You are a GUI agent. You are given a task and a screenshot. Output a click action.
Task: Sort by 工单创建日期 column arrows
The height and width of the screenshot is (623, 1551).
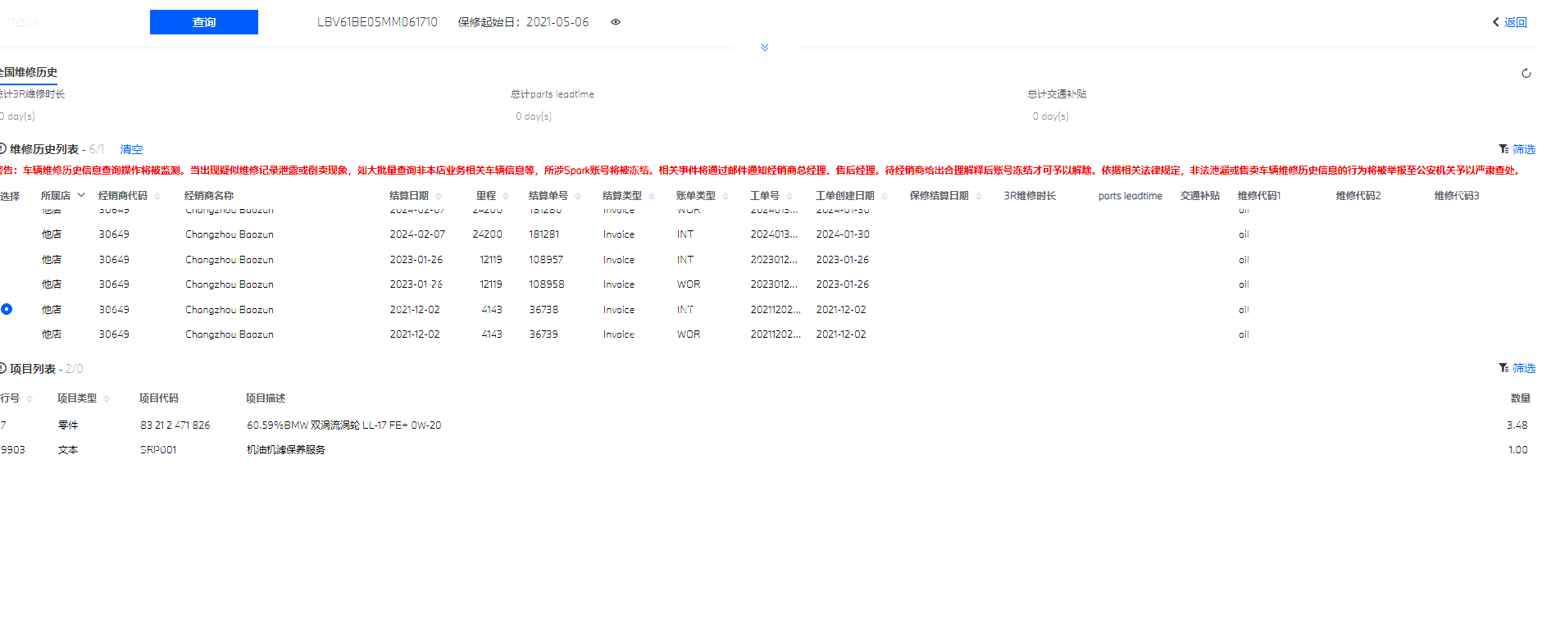885,196
